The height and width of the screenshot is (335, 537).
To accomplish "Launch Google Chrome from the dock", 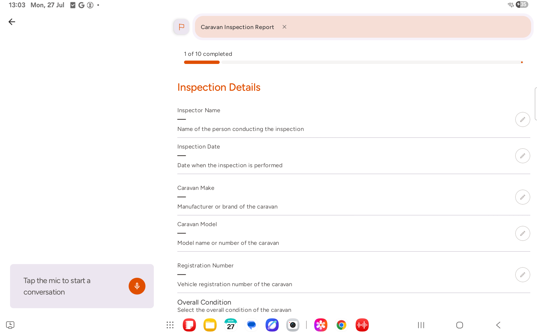I will point(341,325).
